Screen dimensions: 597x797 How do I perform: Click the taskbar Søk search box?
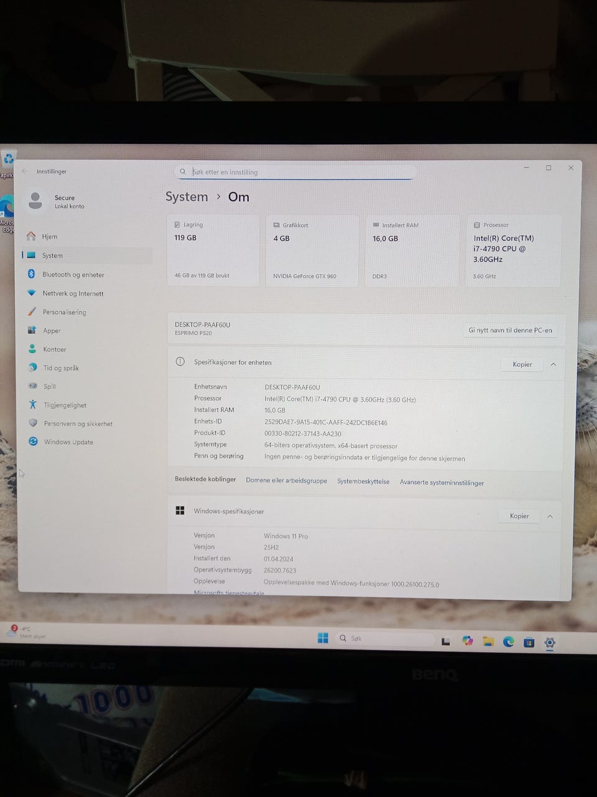tap(384, 638)
